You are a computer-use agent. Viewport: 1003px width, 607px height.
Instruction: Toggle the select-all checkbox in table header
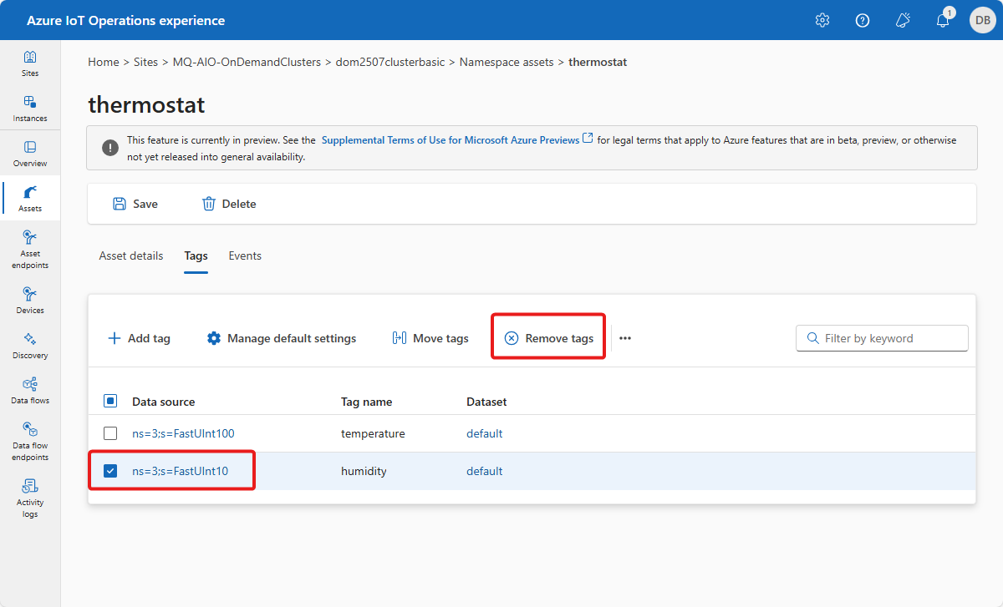point(110,402)
